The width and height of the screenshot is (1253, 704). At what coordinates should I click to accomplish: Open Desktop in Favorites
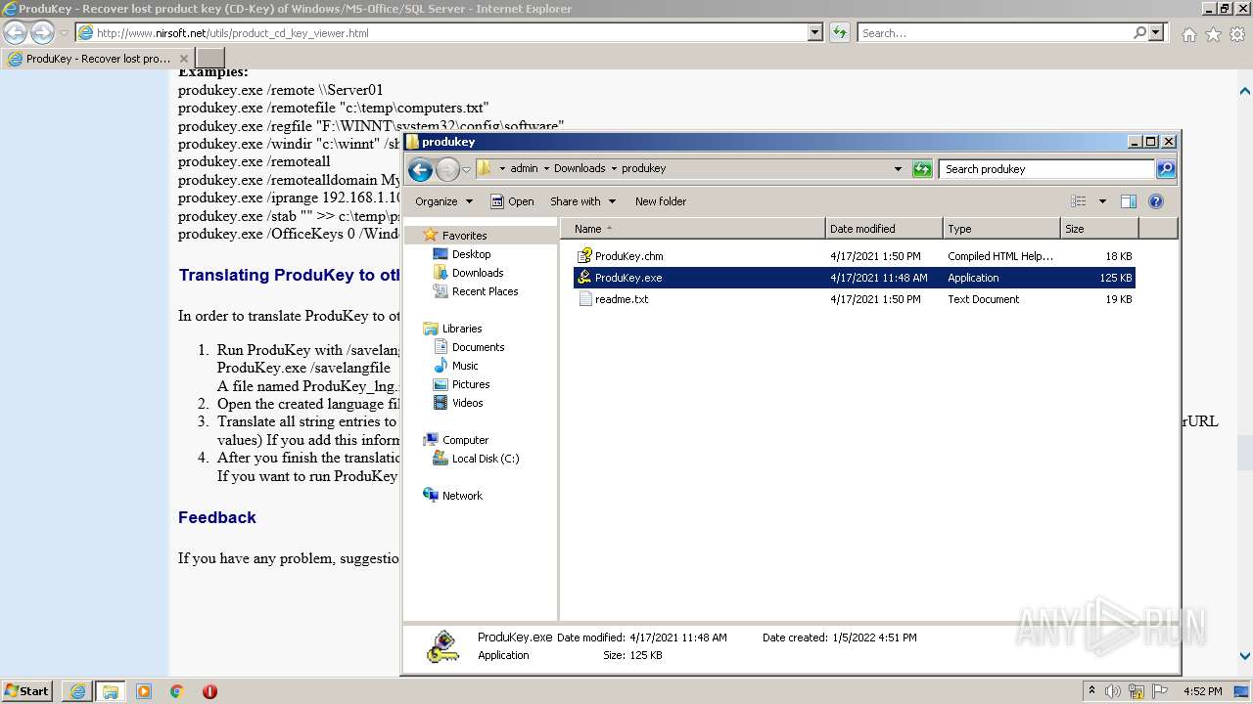[471, 254]
